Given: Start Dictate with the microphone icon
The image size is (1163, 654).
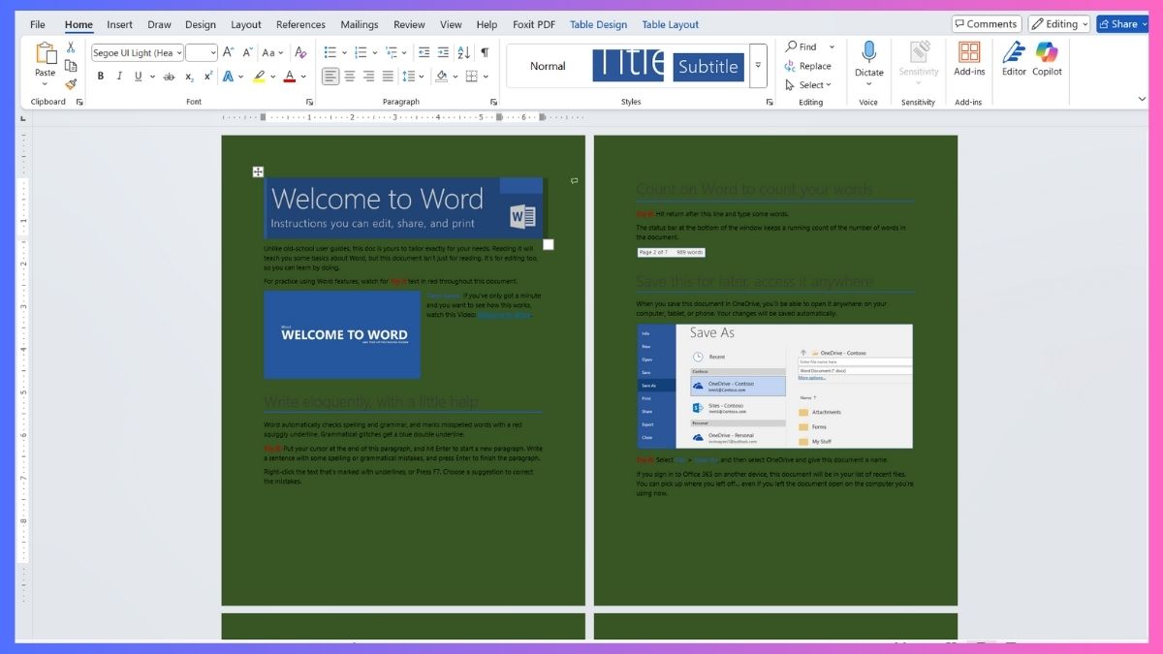Looking at the screenshot, I should [x=869, y=58].
